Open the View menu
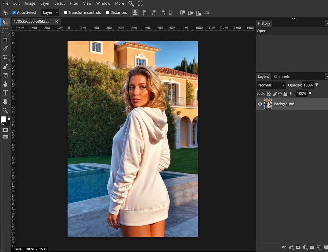Image resolution: width=328 pixels, height=252 pixels. [87, 3]
